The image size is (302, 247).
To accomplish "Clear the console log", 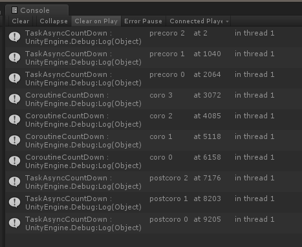I will tap(21, 21).
